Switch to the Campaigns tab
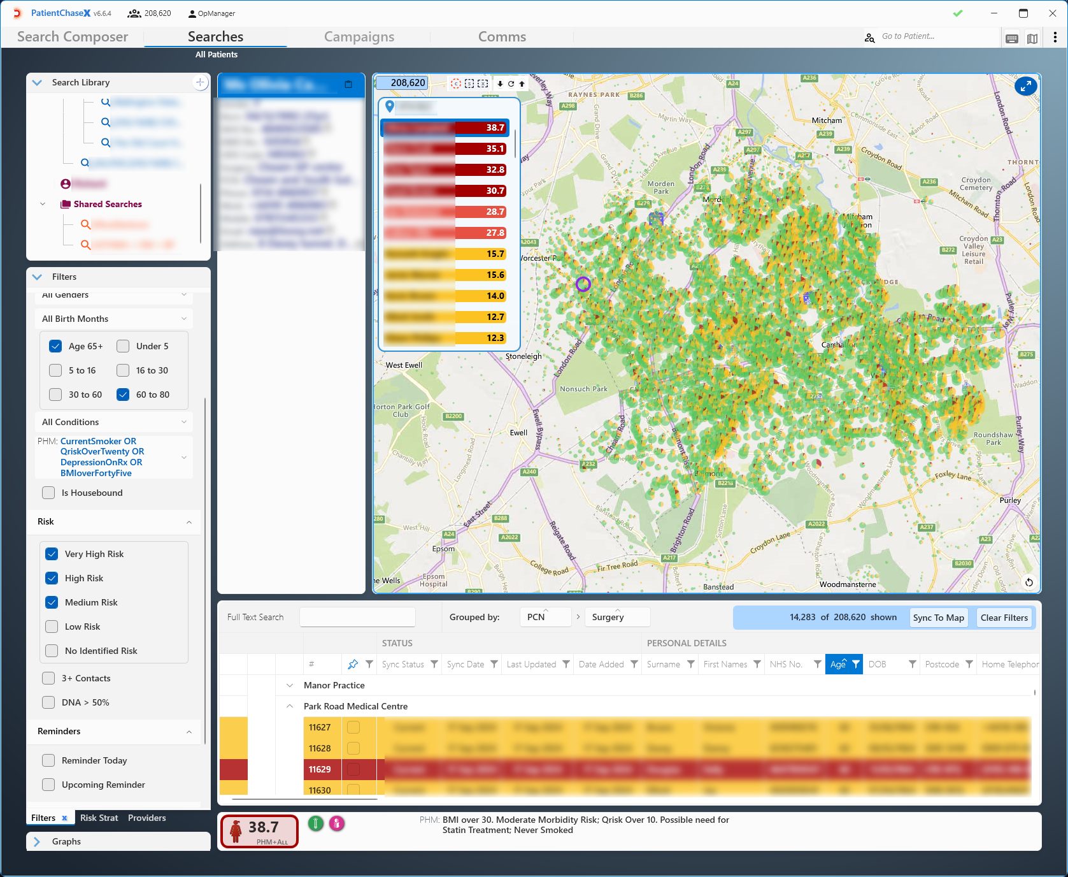1068x877 pixels. [359, 36]
